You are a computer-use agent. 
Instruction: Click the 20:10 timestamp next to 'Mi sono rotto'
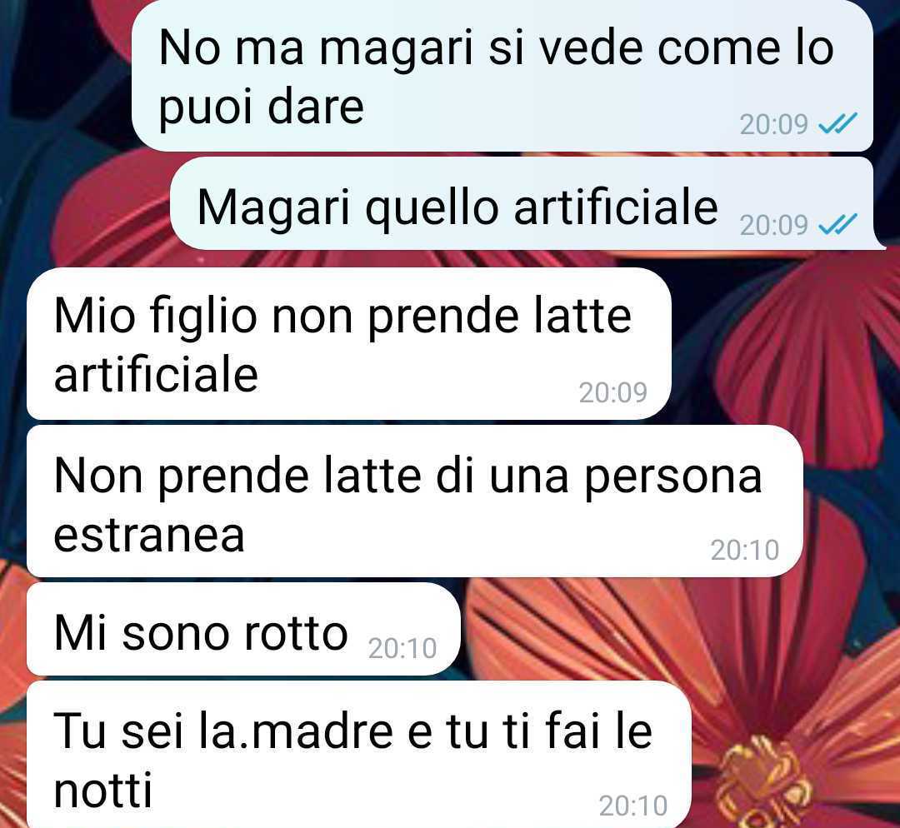coord(402,648)
